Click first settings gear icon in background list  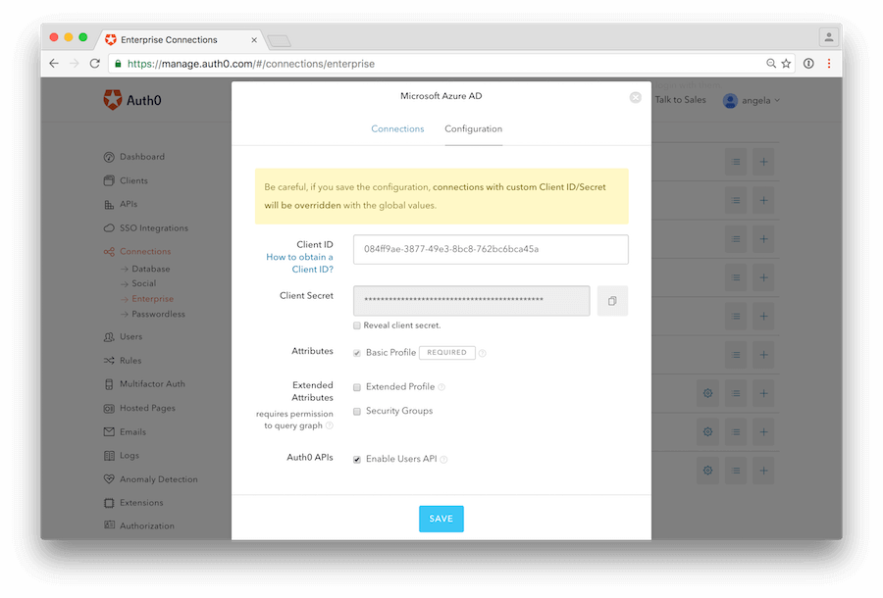pyautogui.click(x=707, y=393)
